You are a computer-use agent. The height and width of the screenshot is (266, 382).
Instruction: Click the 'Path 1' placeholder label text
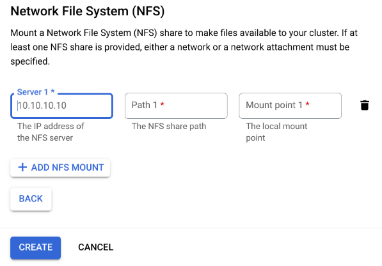[x=145, y=105]
